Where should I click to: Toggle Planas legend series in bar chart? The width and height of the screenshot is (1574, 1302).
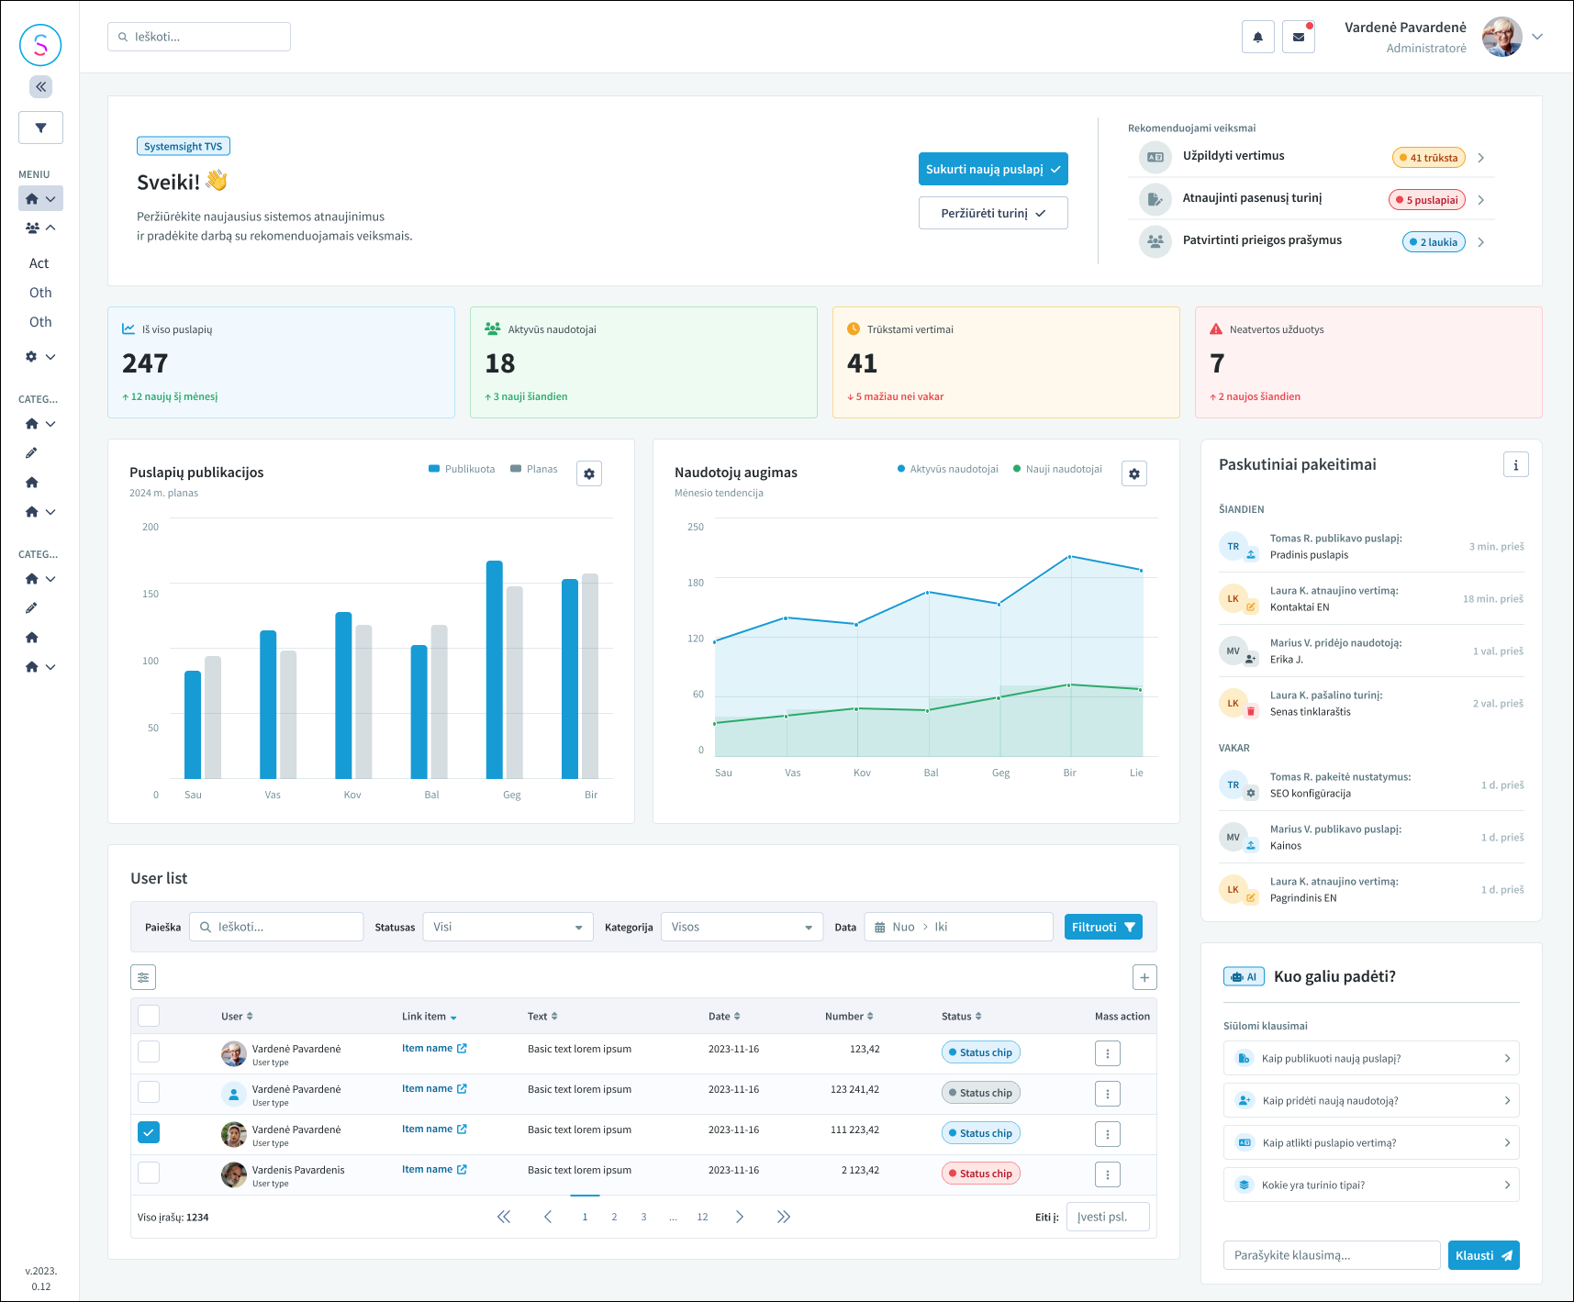pos(534,469)
